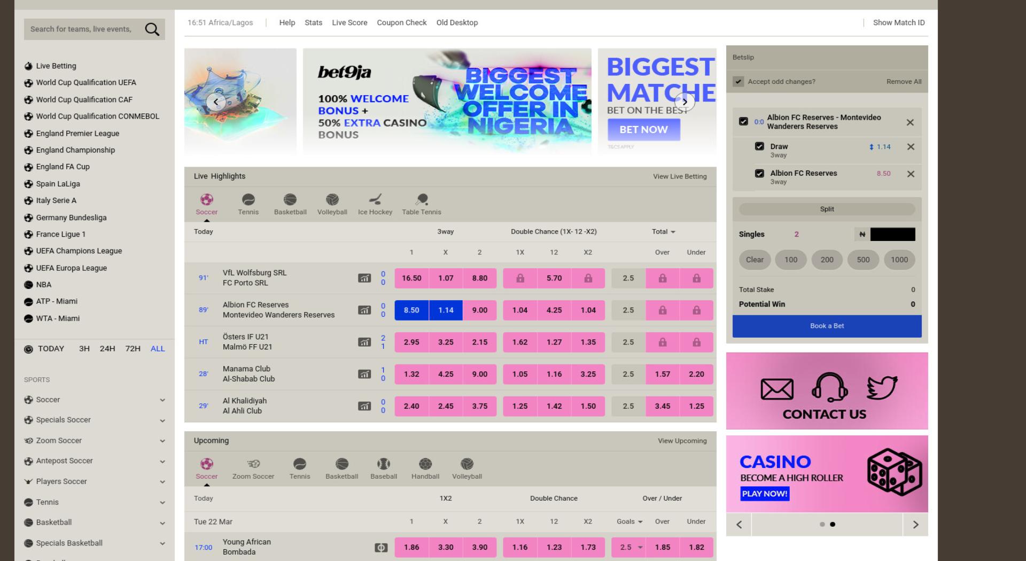Add 500 stake quick amount
The image size is (1026, 561).
(863, 260)
